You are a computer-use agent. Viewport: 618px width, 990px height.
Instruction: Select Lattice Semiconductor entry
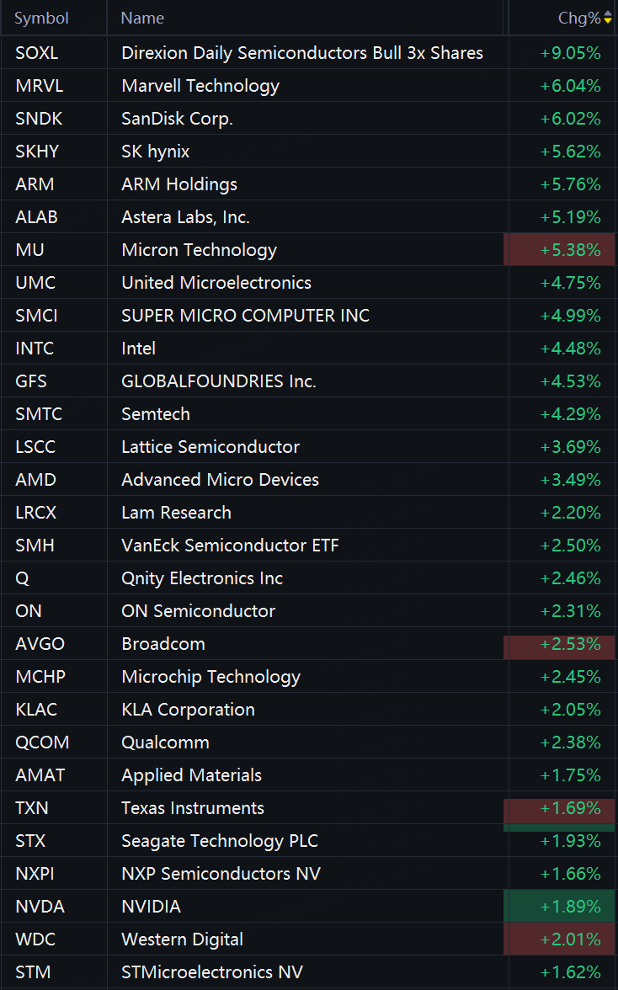pyautogui.click(x=210, y=447)
